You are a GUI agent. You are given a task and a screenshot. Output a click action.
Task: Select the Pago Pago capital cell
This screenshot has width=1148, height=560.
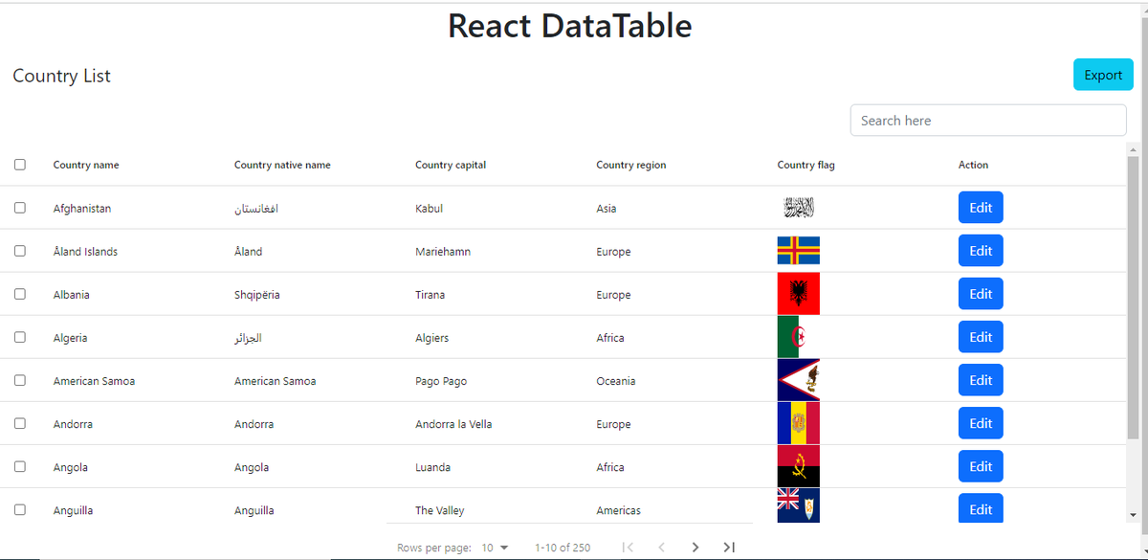pos(441,381)
